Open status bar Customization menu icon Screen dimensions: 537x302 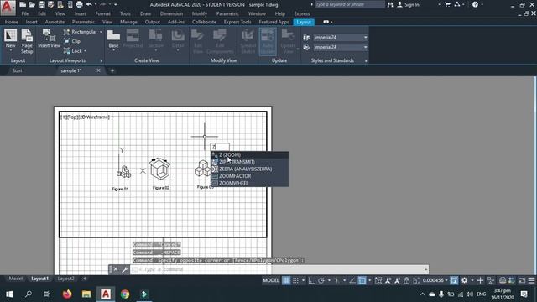tap(531, 280)
